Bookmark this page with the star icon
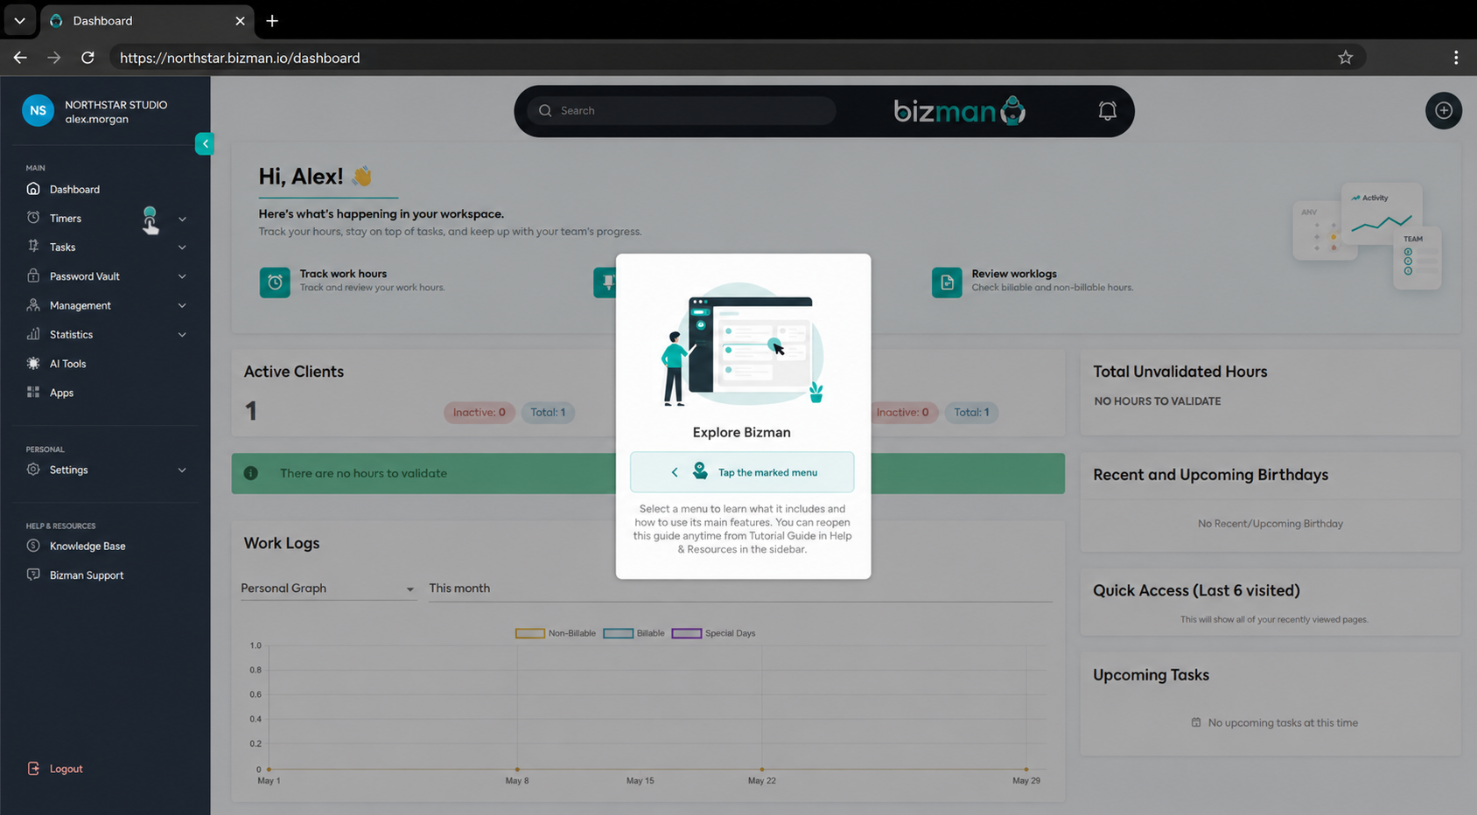Screen dimensions: 1477x815 [x=1345, y=58]
